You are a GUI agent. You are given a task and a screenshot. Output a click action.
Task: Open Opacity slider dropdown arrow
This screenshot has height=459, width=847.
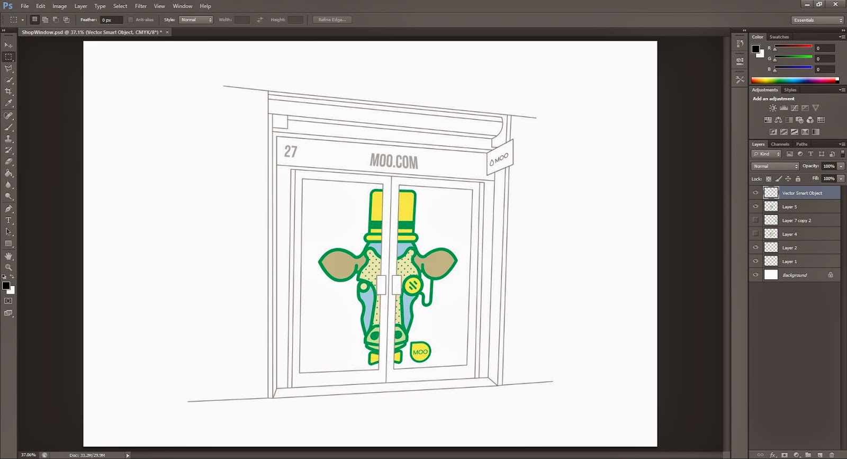tap(841, 166)
